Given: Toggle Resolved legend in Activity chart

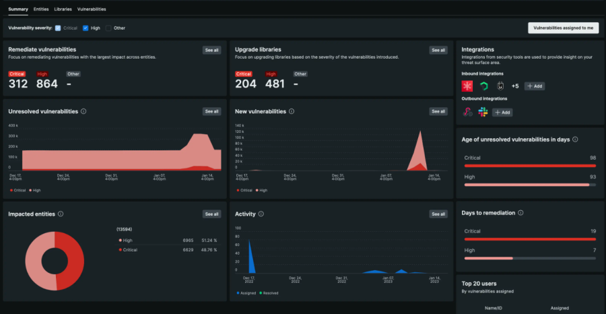Looking at the screenshot, I should click(269, 293).
